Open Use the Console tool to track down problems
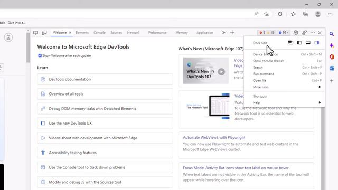338x190 pixels. (105, 167)
